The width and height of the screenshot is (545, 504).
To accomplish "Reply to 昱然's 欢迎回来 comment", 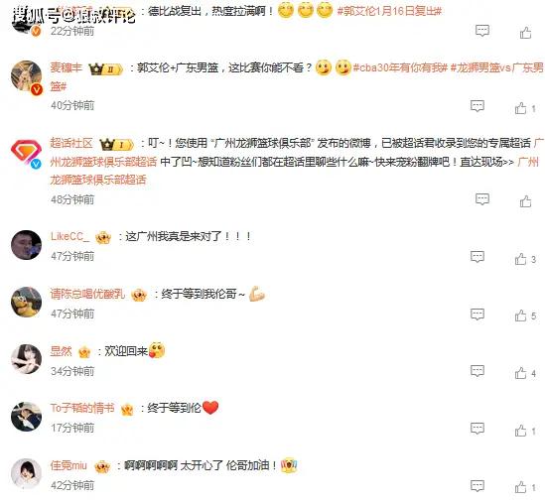I will pos(477,371).
